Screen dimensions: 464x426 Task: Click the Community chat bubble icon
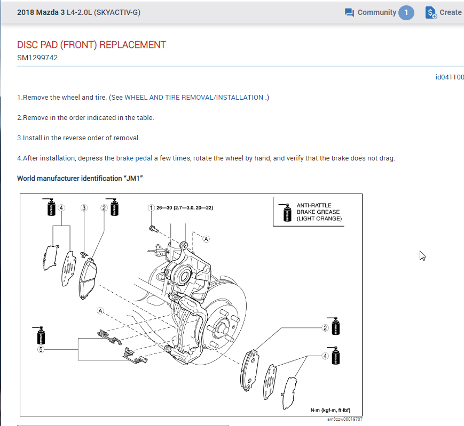click(350, 13)
